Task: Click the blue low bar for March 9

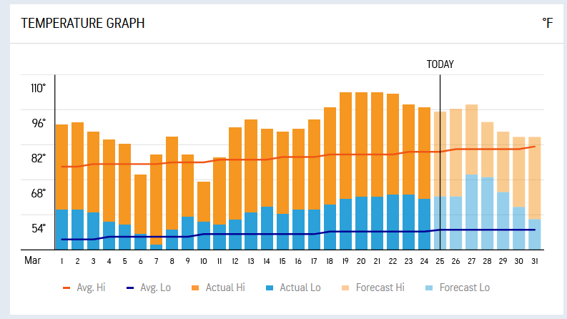Action: click(x=187, y=233)
